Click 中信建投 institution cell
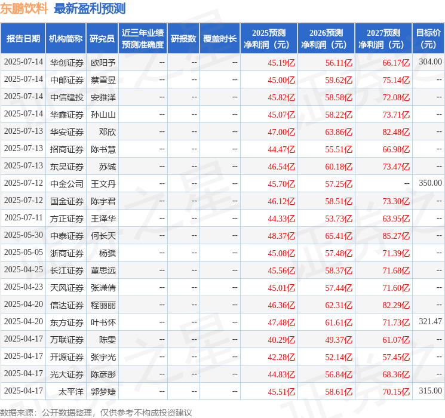Image resolution: width=445 pixels, height=418 pixels. (67, 97)
